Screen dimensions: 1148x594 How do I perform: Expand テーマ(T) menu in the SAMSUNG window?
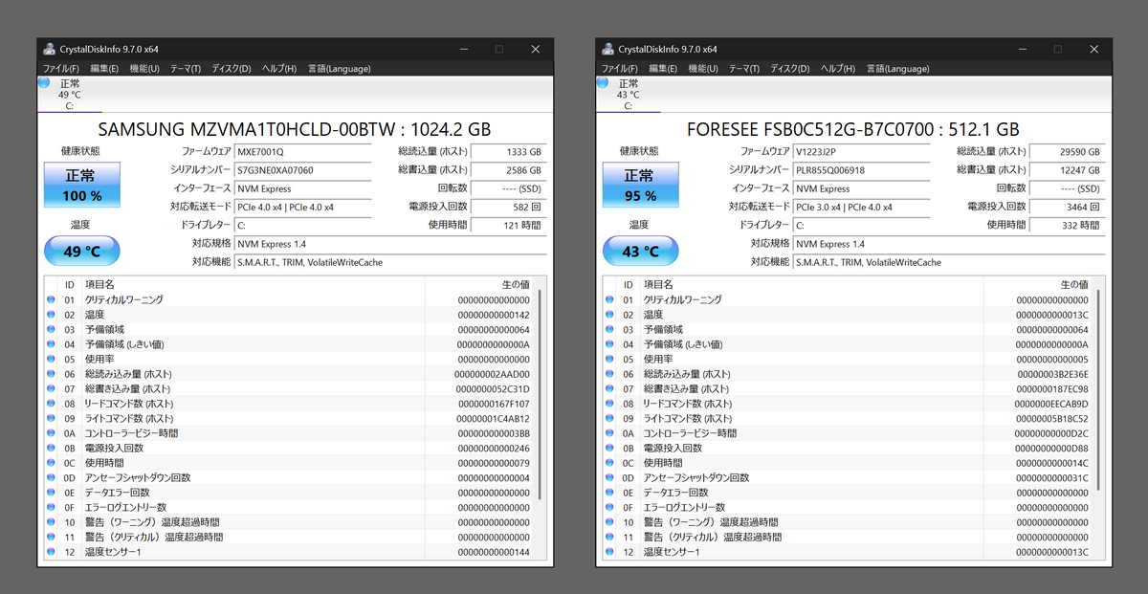coord(186,69)
